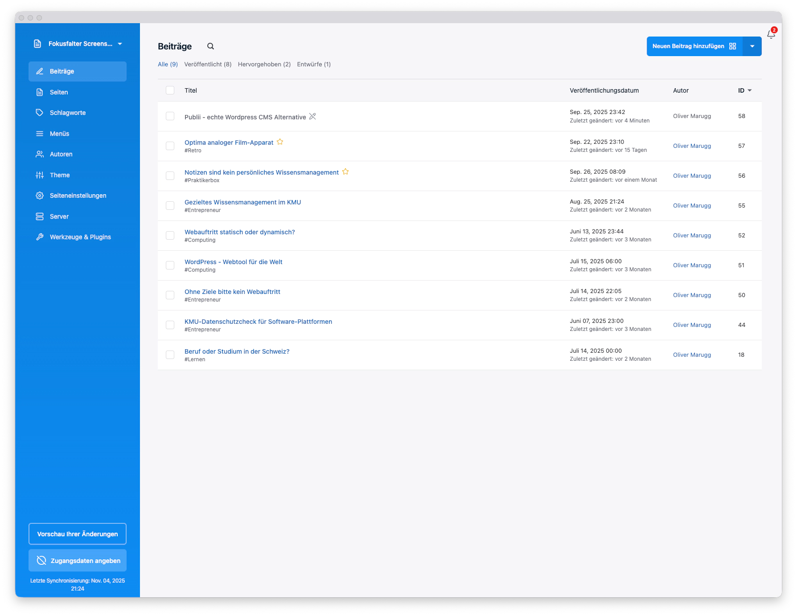
Task: Select checkbox for Beruf oder Studium post
Action: click(x=170, y=355)
